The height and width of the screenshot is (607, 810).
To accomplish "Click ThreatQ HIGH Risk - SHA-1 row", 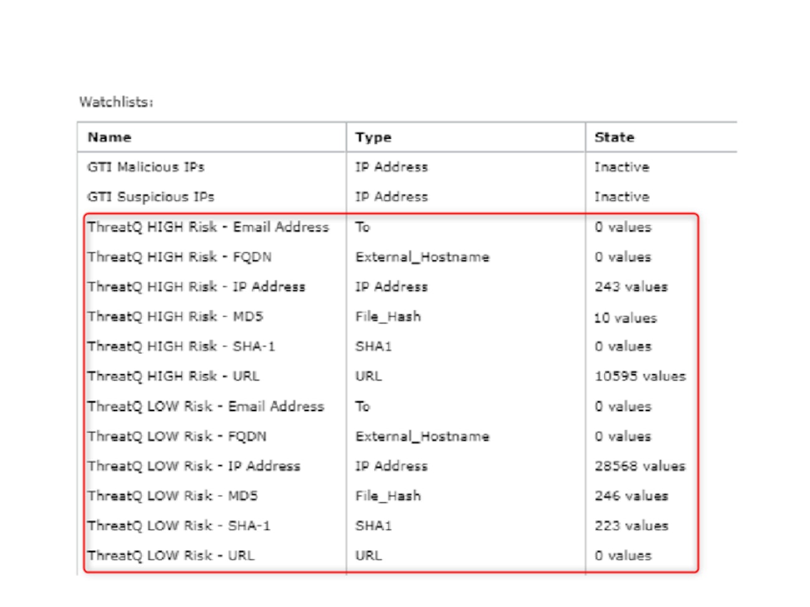I will tap(181, 347).
